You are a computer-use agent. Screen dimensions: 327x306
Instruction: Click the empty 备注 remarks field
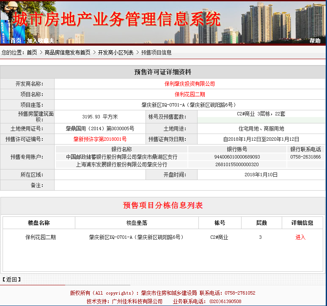(190, 185)
